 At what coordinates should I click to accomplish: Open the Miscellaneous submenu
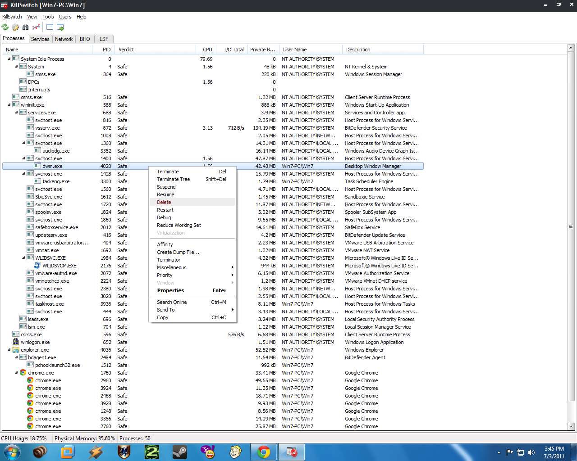pos(192,267)
